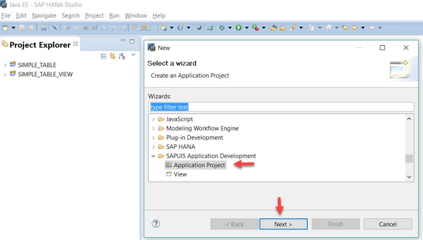Click the Open Web Browser globe icon

(x=199, y=28)
